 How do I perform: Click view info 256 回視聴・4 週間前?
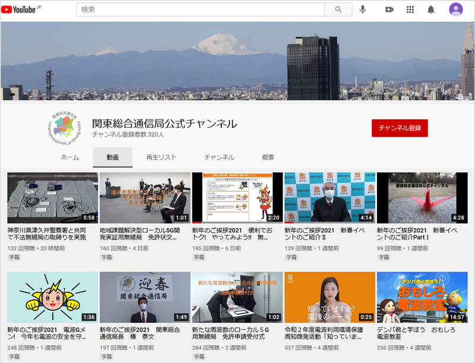point(404,348)
